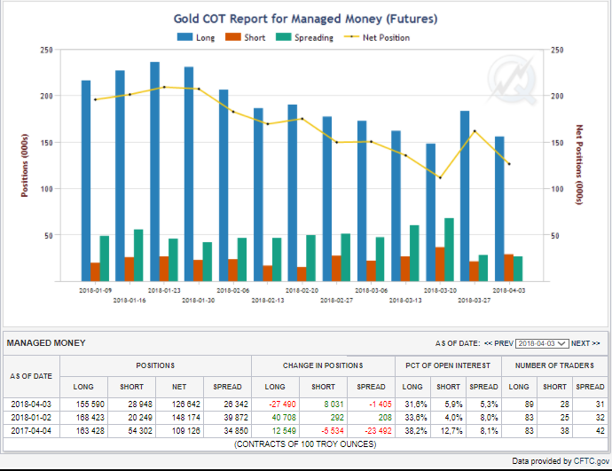Click the 2018-03-06 x-axis date label
The height and width of the screenshot is (471, 612).
[371, 291]
